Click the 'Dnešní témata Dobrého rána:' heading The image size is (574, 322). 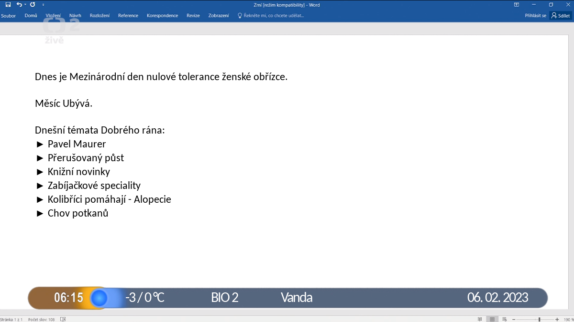coord(100,131)
